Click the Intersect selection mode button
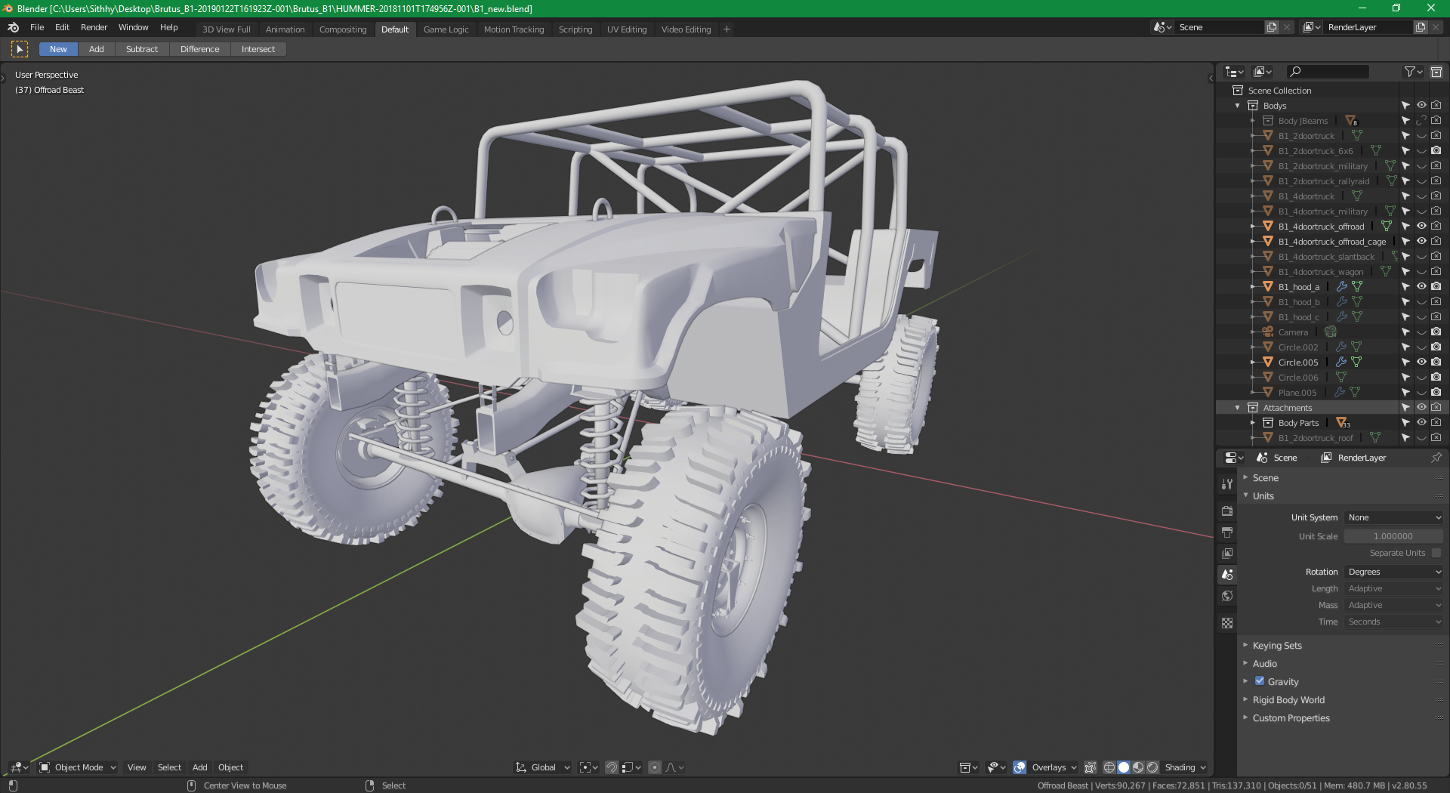This screenshot has height=793, width=1450. 258,49
